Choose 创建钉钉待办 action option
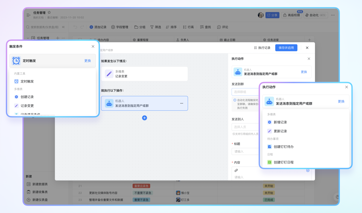The width and height of the screenshot is (362, 213). pos(283,146)
